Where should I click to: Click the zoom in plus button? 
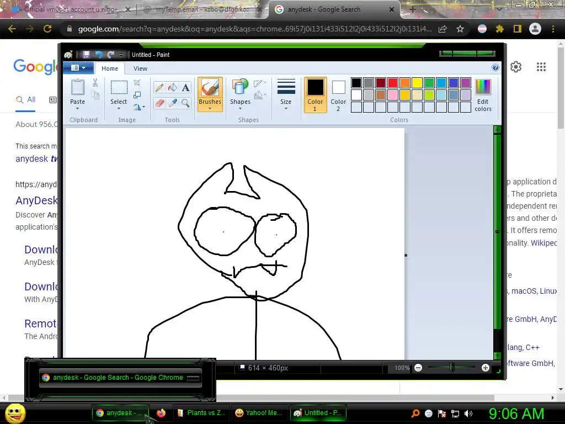click(x=486, y=368)
